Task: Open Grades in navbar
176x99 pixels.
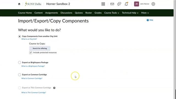Action: (x=98, y=13)
